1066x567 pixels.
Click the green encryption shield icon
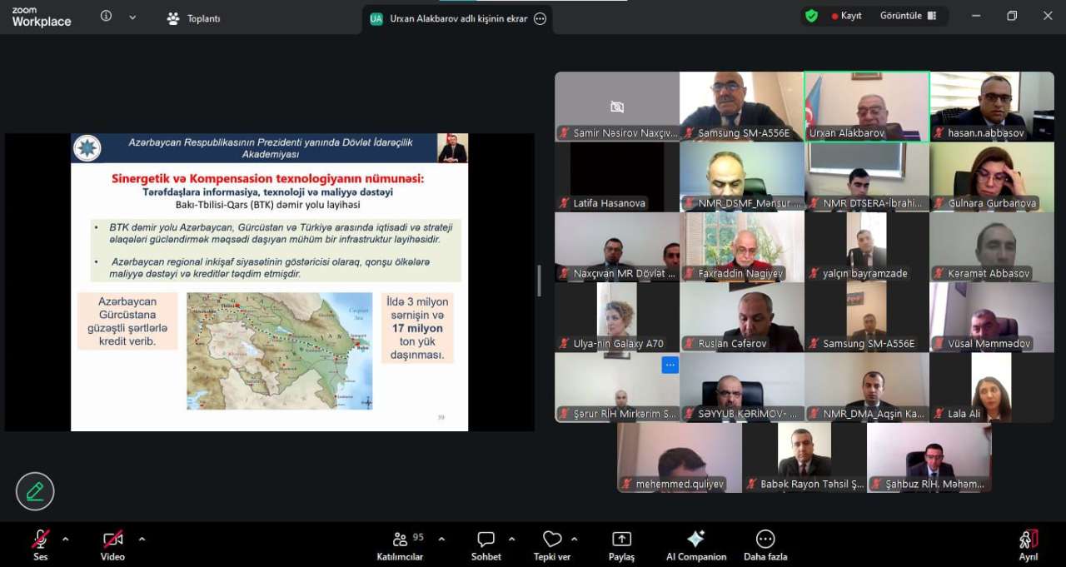click(811, 16)
